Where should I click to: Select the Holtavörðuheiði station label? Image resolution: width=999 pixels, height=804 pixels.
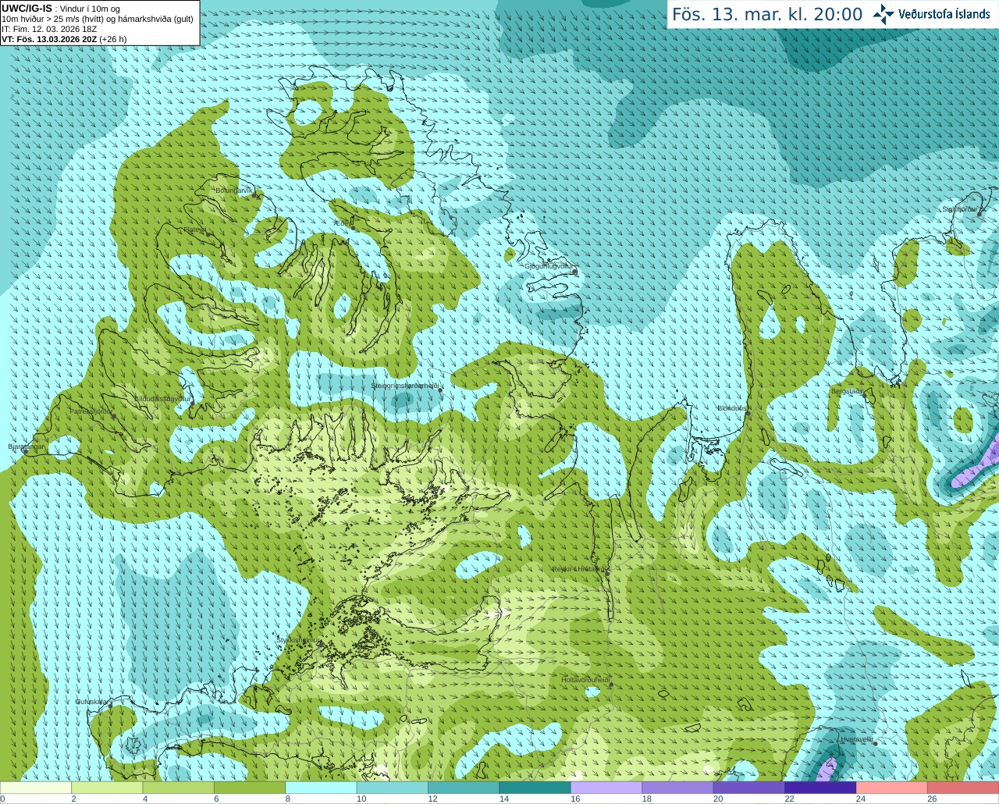tap(585, 680)
